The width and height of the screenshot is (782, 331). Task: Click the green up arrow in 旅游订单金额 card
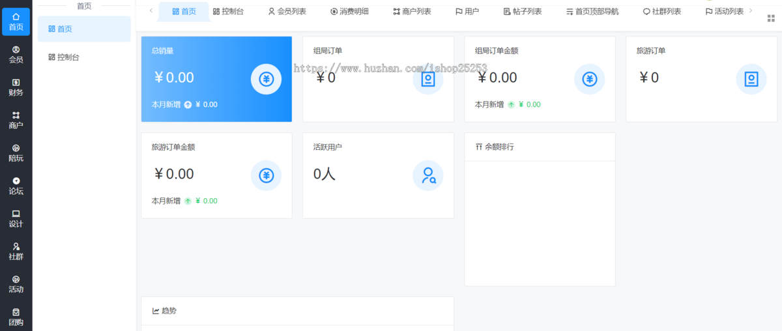point(188,201)
